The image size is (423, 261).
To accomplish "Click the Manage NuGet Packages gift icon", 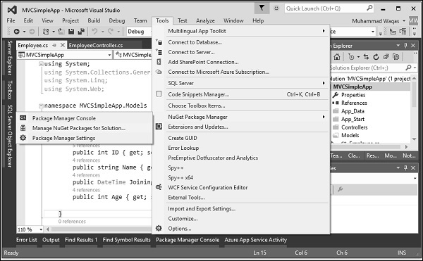I will [x=23, y=128].
